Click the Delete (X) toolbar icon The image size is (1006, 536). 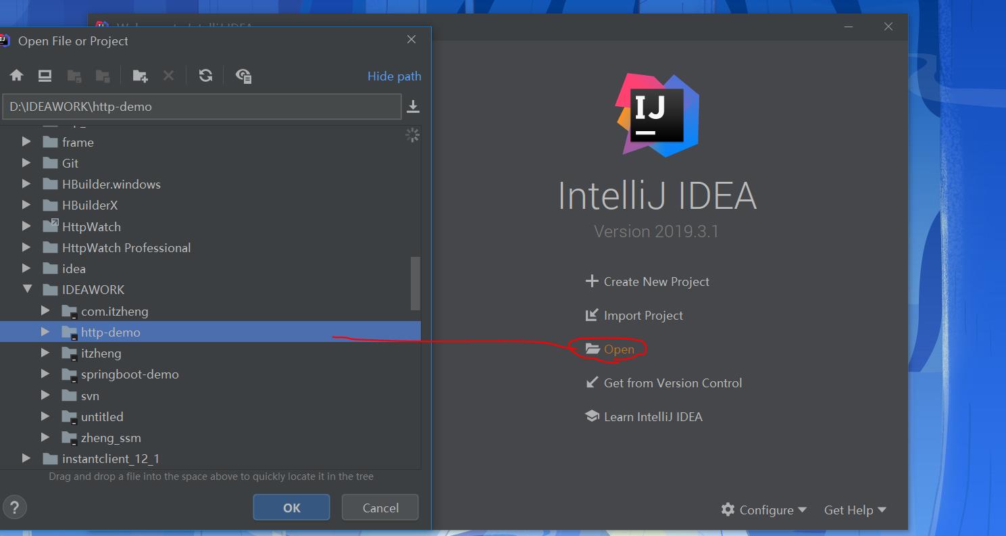(x=168, y=76)
